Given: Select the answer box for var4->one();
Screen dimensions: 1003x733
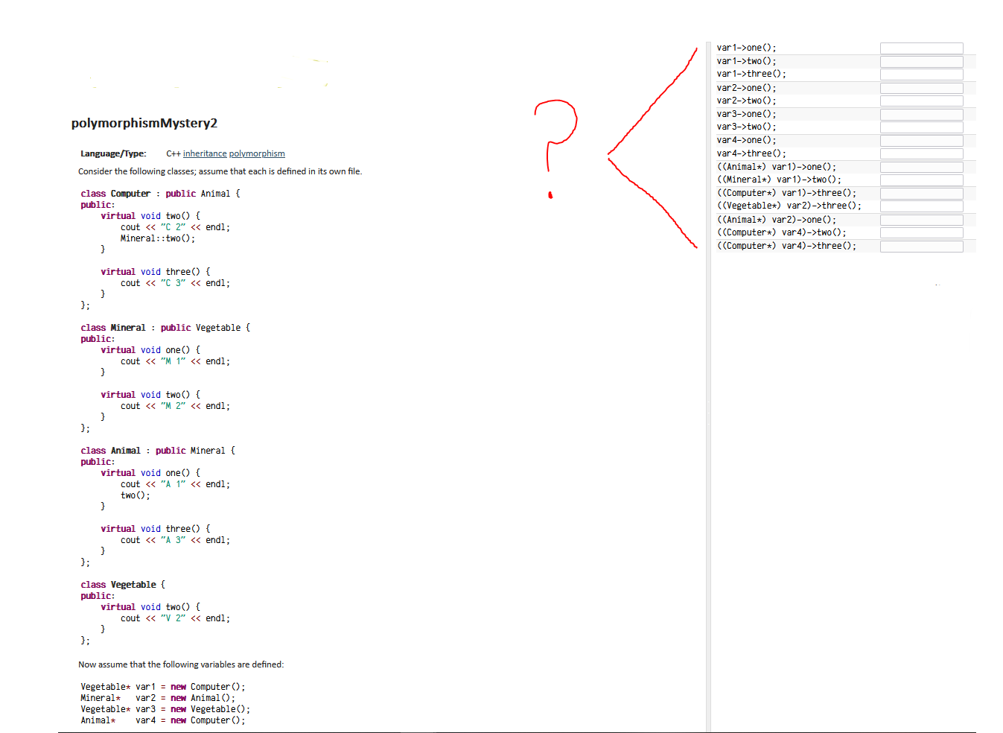Looking at the screenshot, I should [921, 139].
